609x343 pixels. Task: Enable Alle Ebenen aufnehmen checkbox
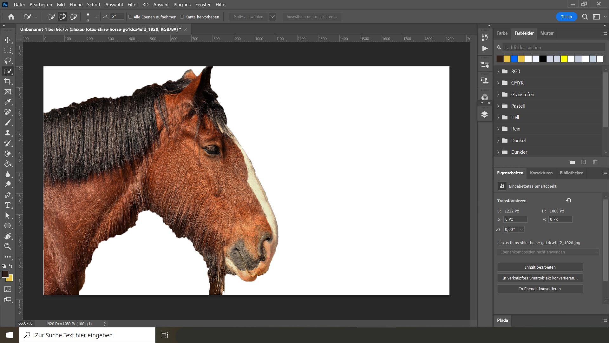[130, 17]
